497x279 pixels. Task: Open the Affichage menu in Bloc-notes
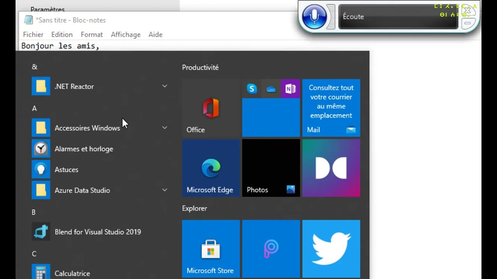pyautogui.click(x=126, y=34)
